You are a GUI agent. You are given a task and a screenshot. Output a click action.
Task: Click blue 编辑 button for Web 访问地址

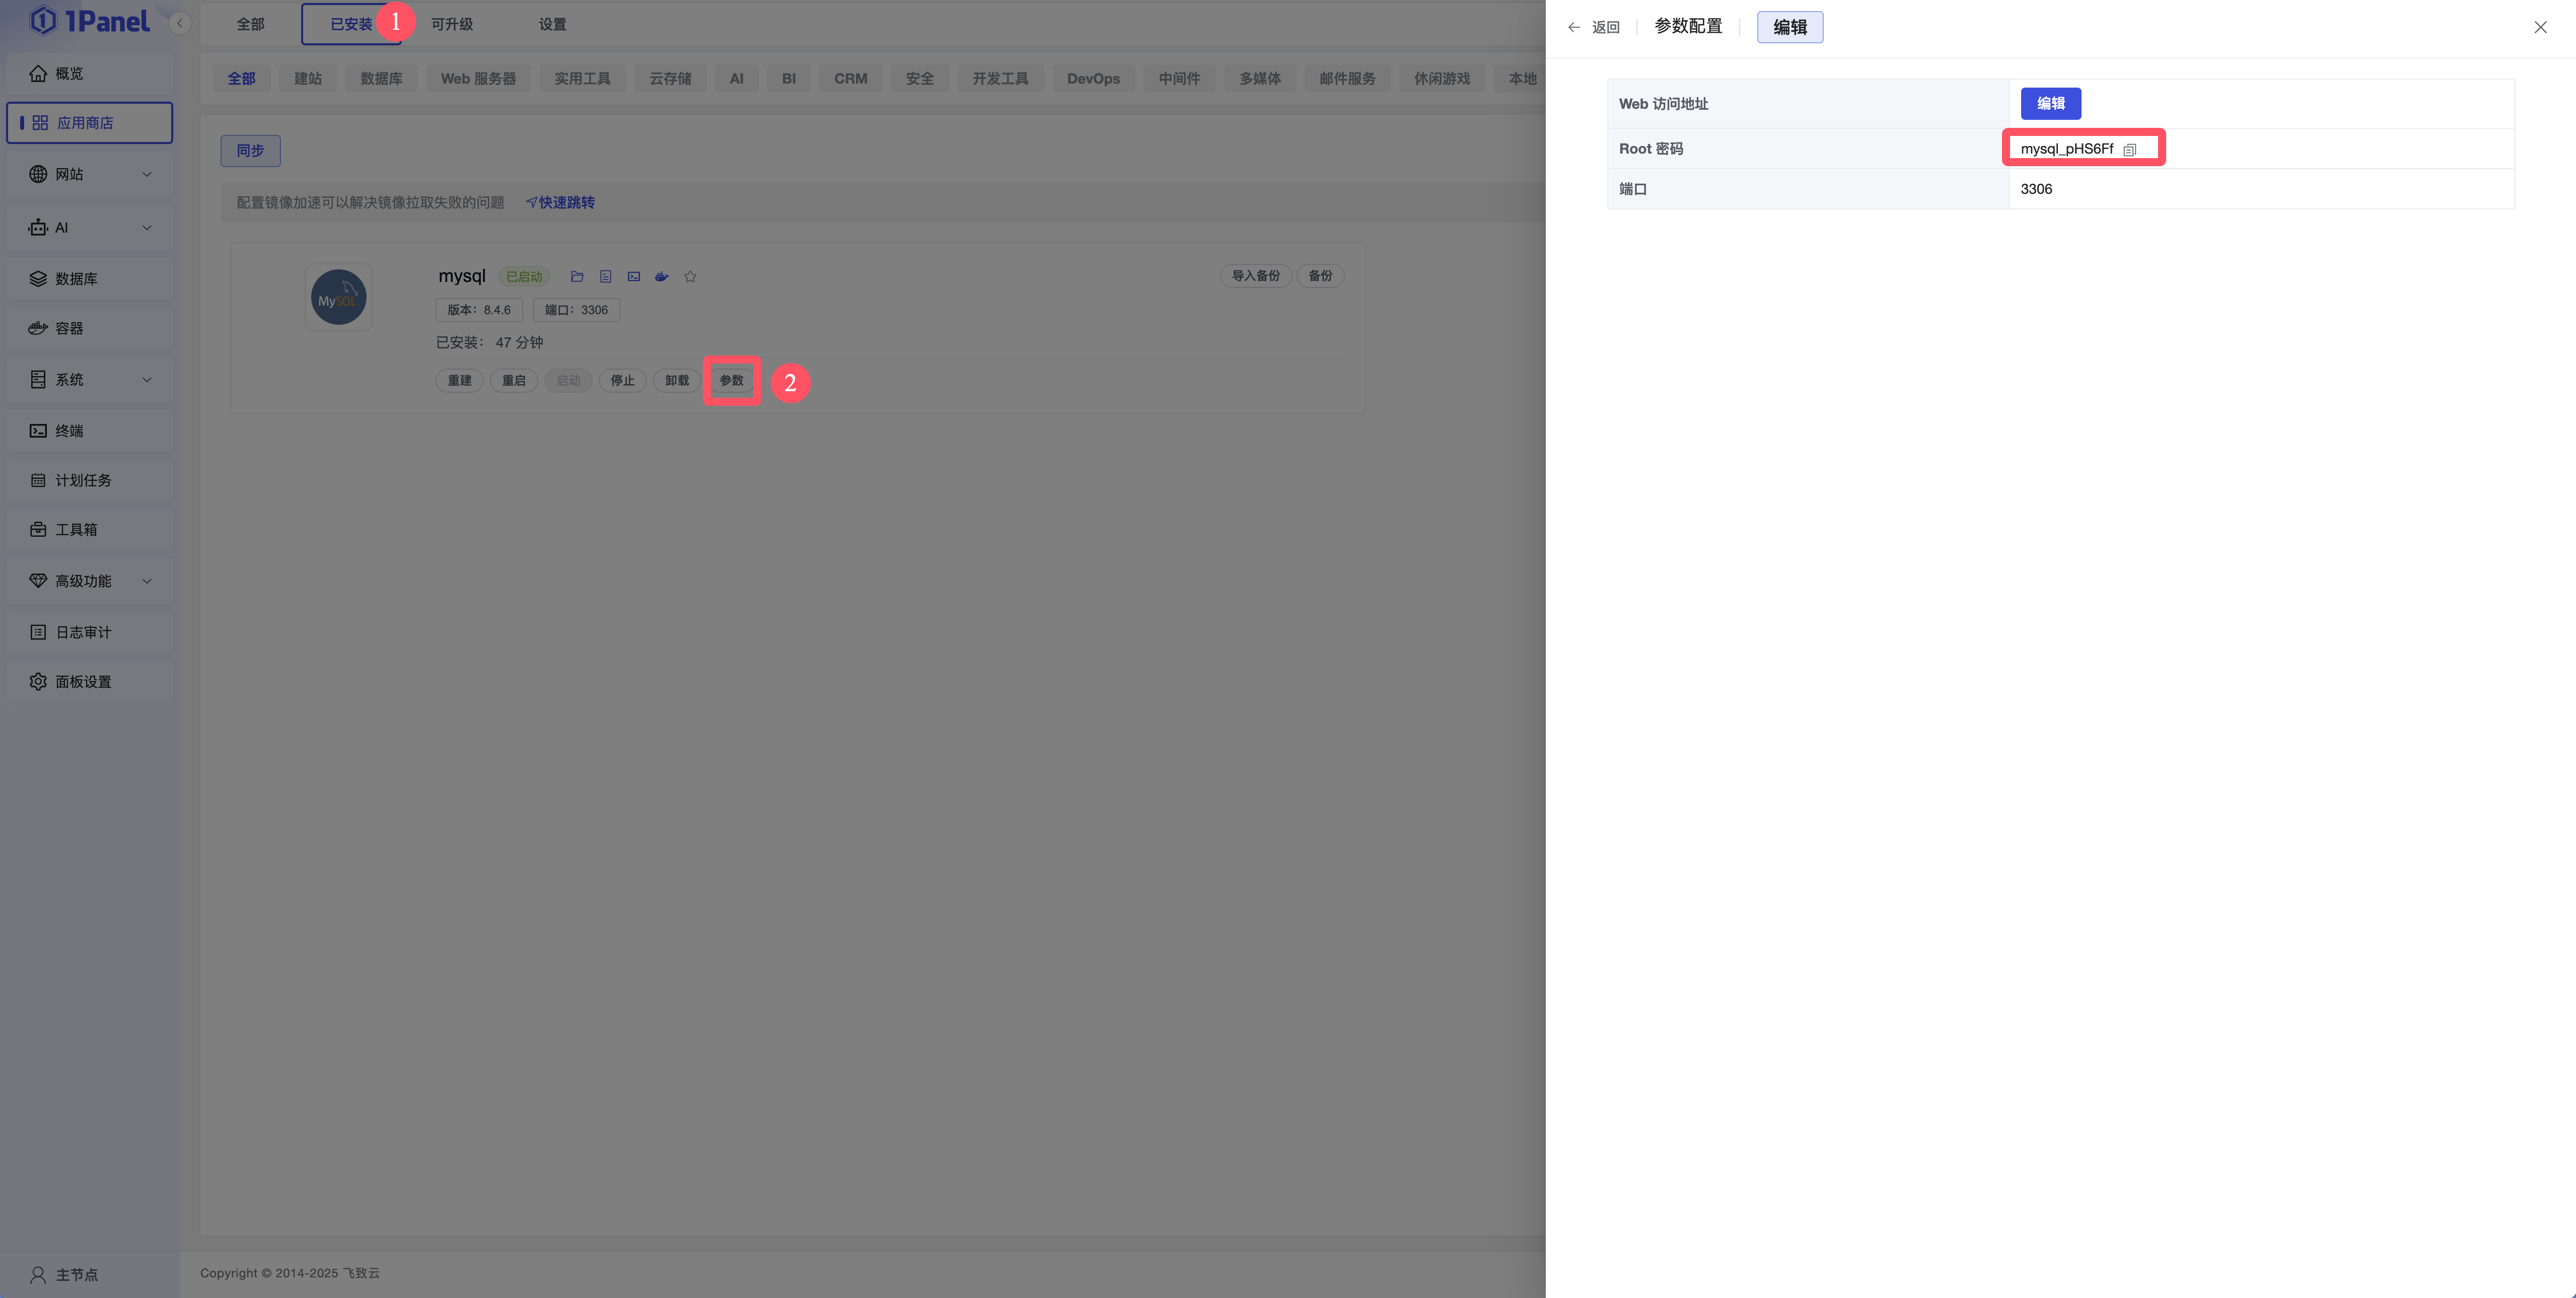tap(2050, 104)
